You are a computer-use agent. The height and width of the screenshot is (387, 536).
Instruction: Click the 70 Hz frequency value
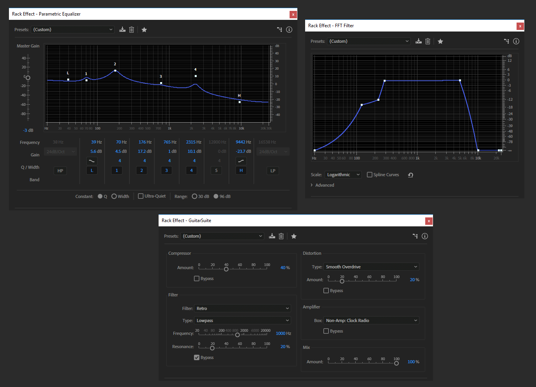tap(121, 142)
